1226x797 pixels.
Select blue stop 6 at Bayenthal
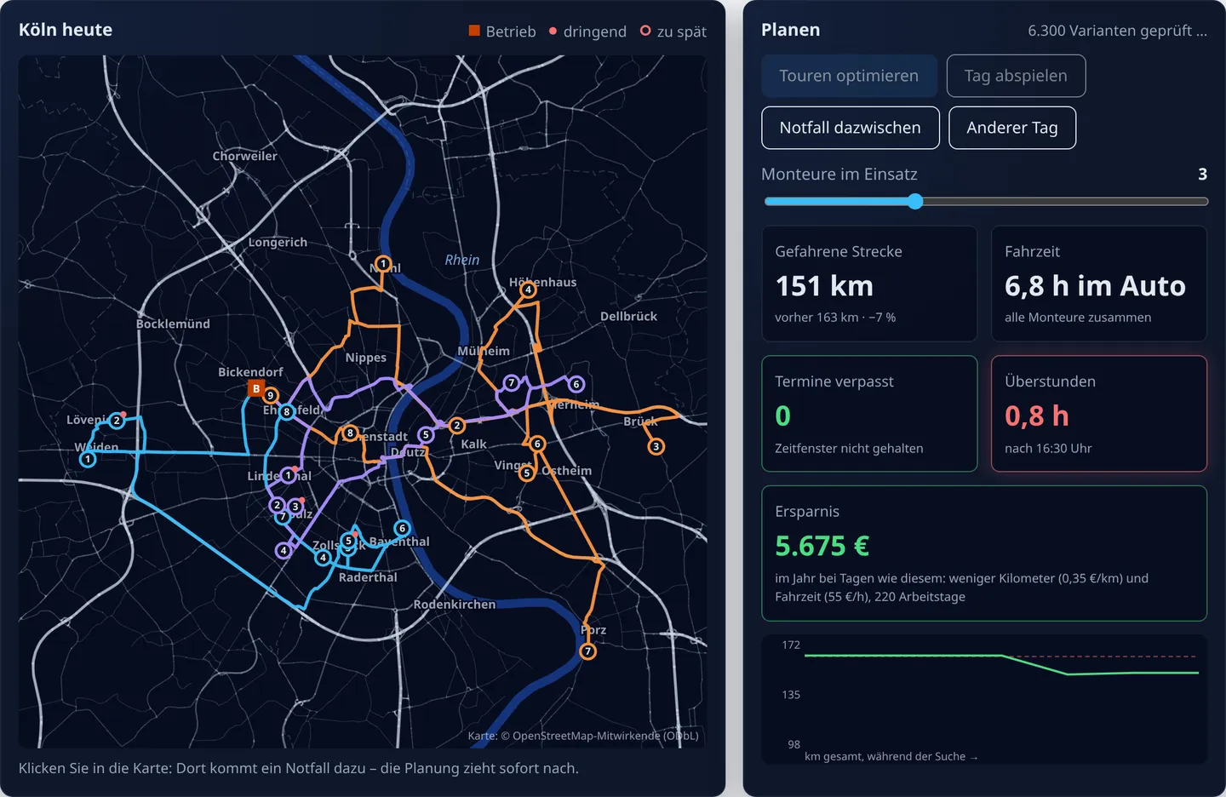coord(402,528)
